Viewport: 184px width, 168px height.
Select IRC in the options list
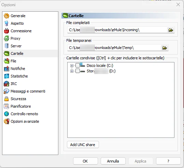pos(30,84)
